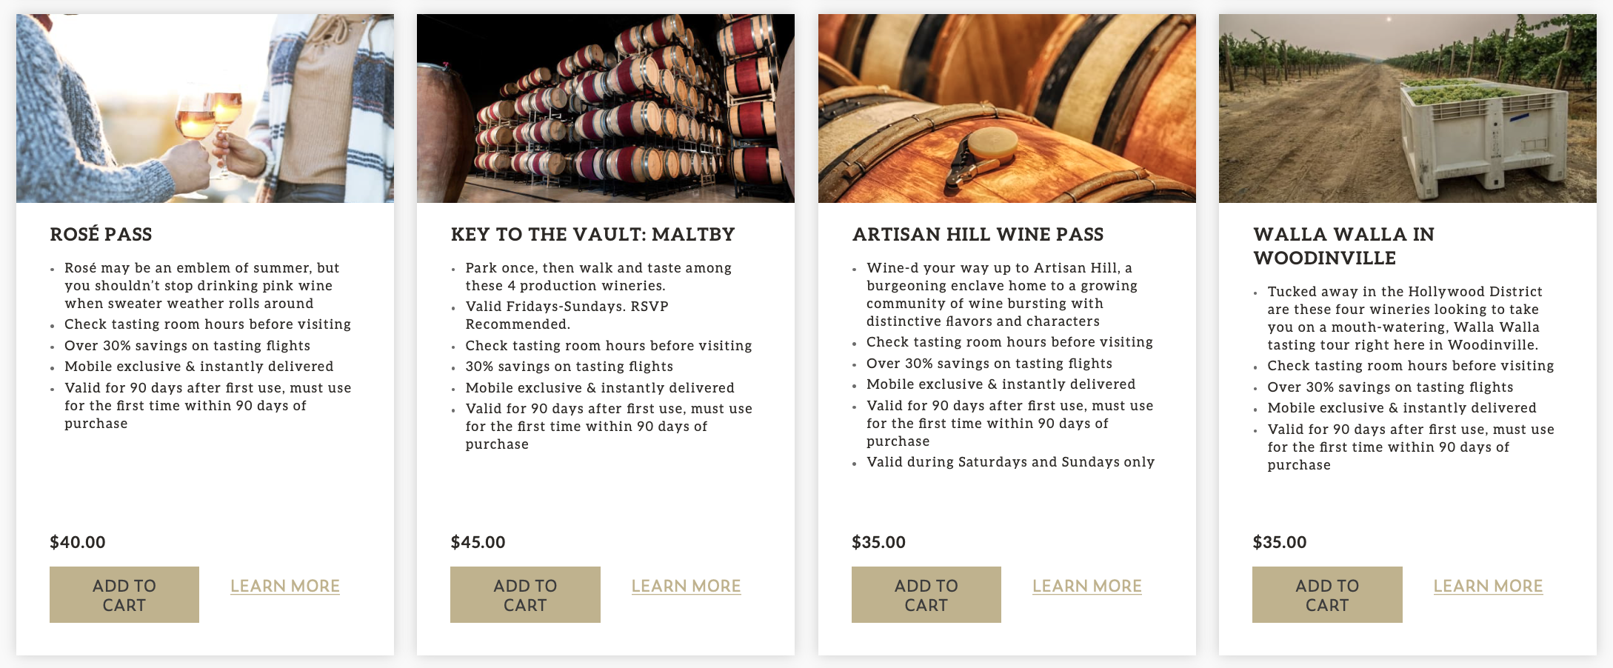The width and height of the screenshot is (1613, 668).
Task: Open Learn More for Artisan Hill Wine Pass
Action: 1086,586
